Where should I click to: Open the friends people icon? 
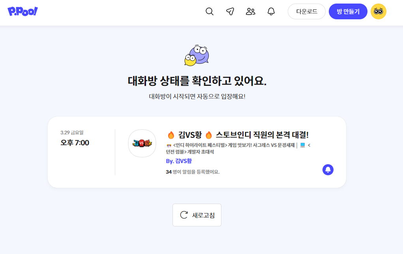(251, 11)
